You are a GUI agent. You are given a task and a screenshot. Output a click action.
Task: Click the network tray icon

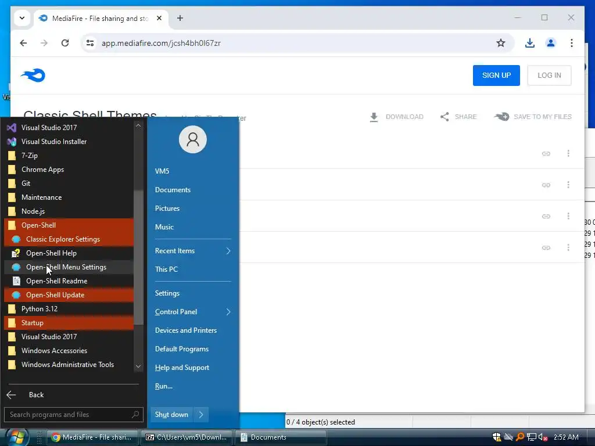[x=531, y=437]
